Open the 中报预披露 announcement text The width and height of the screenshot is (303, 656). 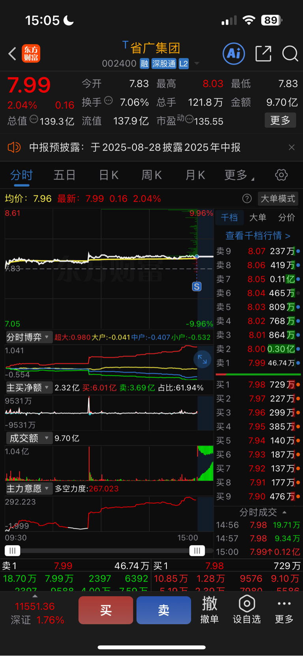click(135, 148)
